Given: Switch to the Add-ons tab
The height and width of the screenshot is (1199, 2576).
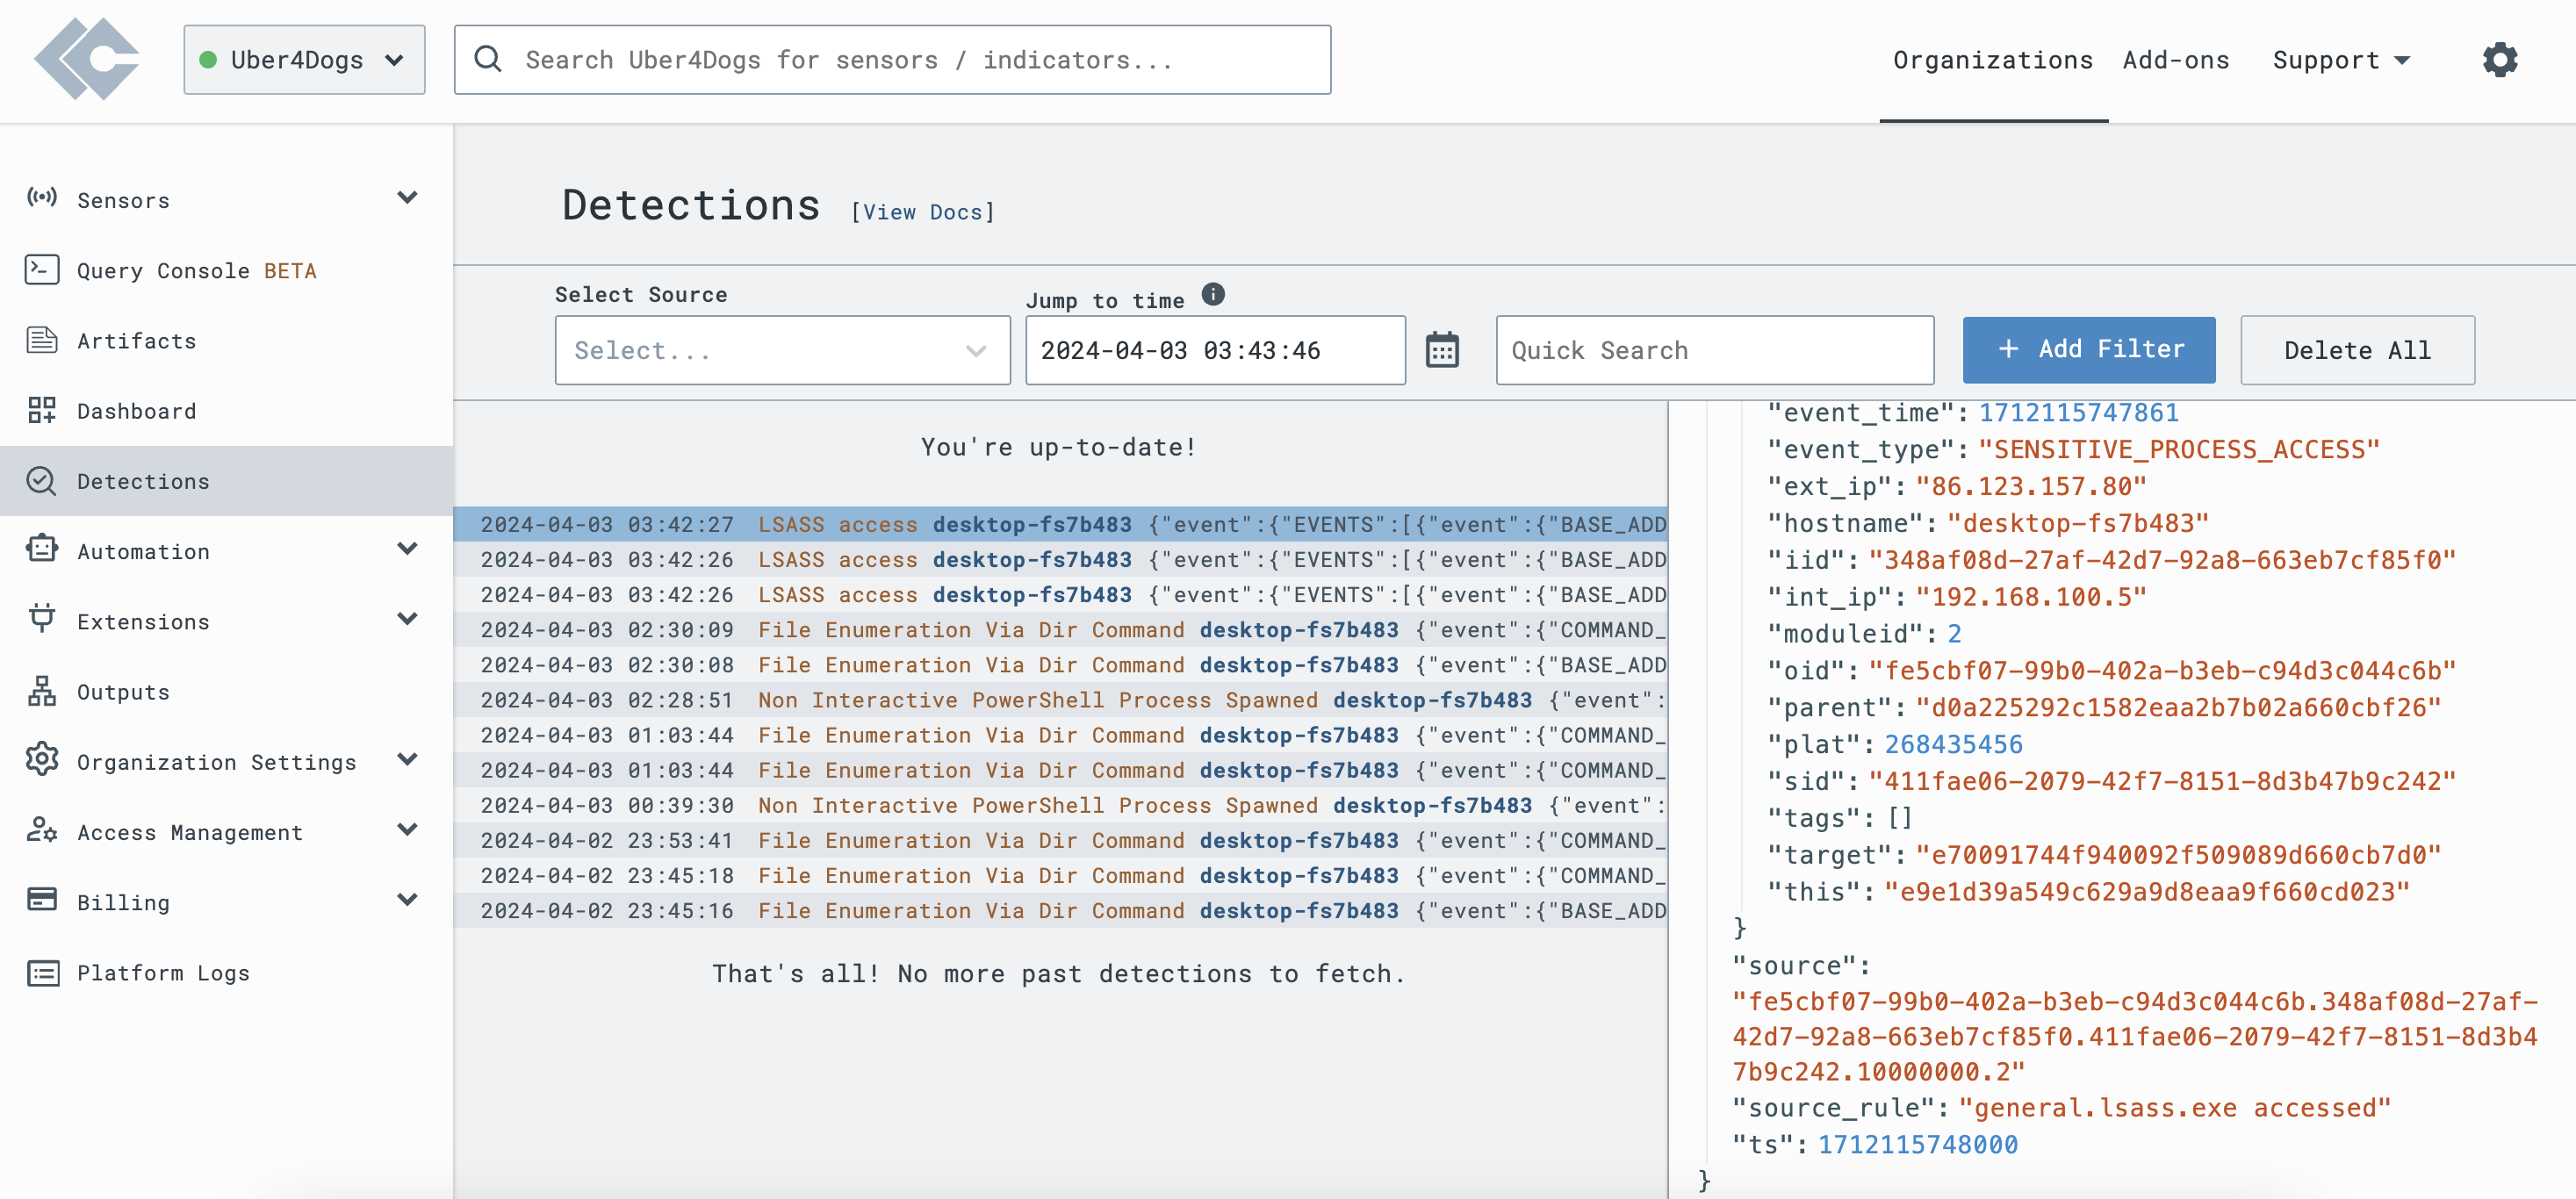Looking at the screenshot, I should (2175, 60).
